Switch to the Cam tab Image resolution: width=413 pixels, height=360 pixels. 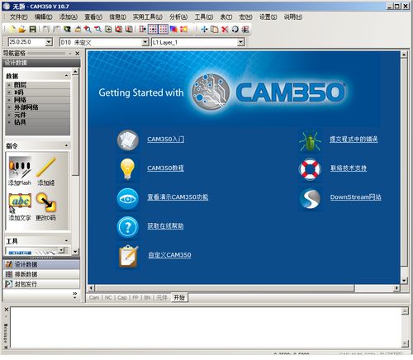point(94,297)
